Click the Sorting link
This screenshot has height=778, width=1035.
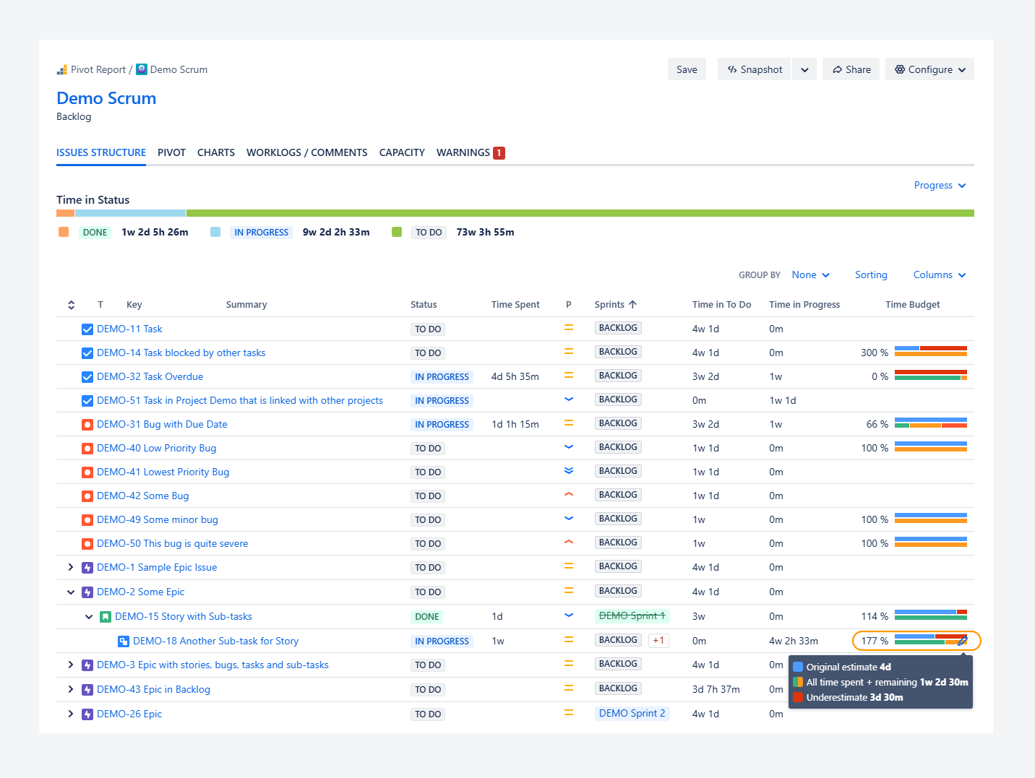point(871,275)
